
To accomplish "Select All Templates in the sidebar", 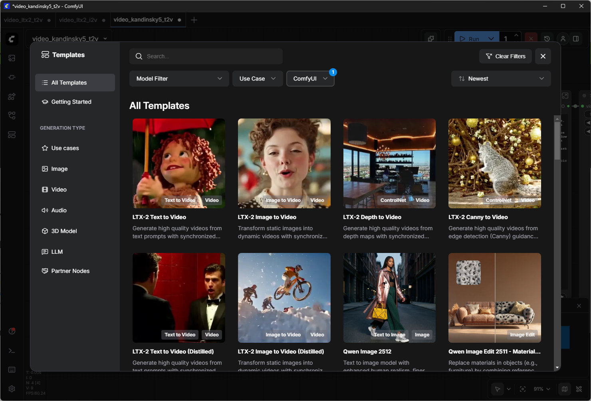I will [x=75, y=83].
